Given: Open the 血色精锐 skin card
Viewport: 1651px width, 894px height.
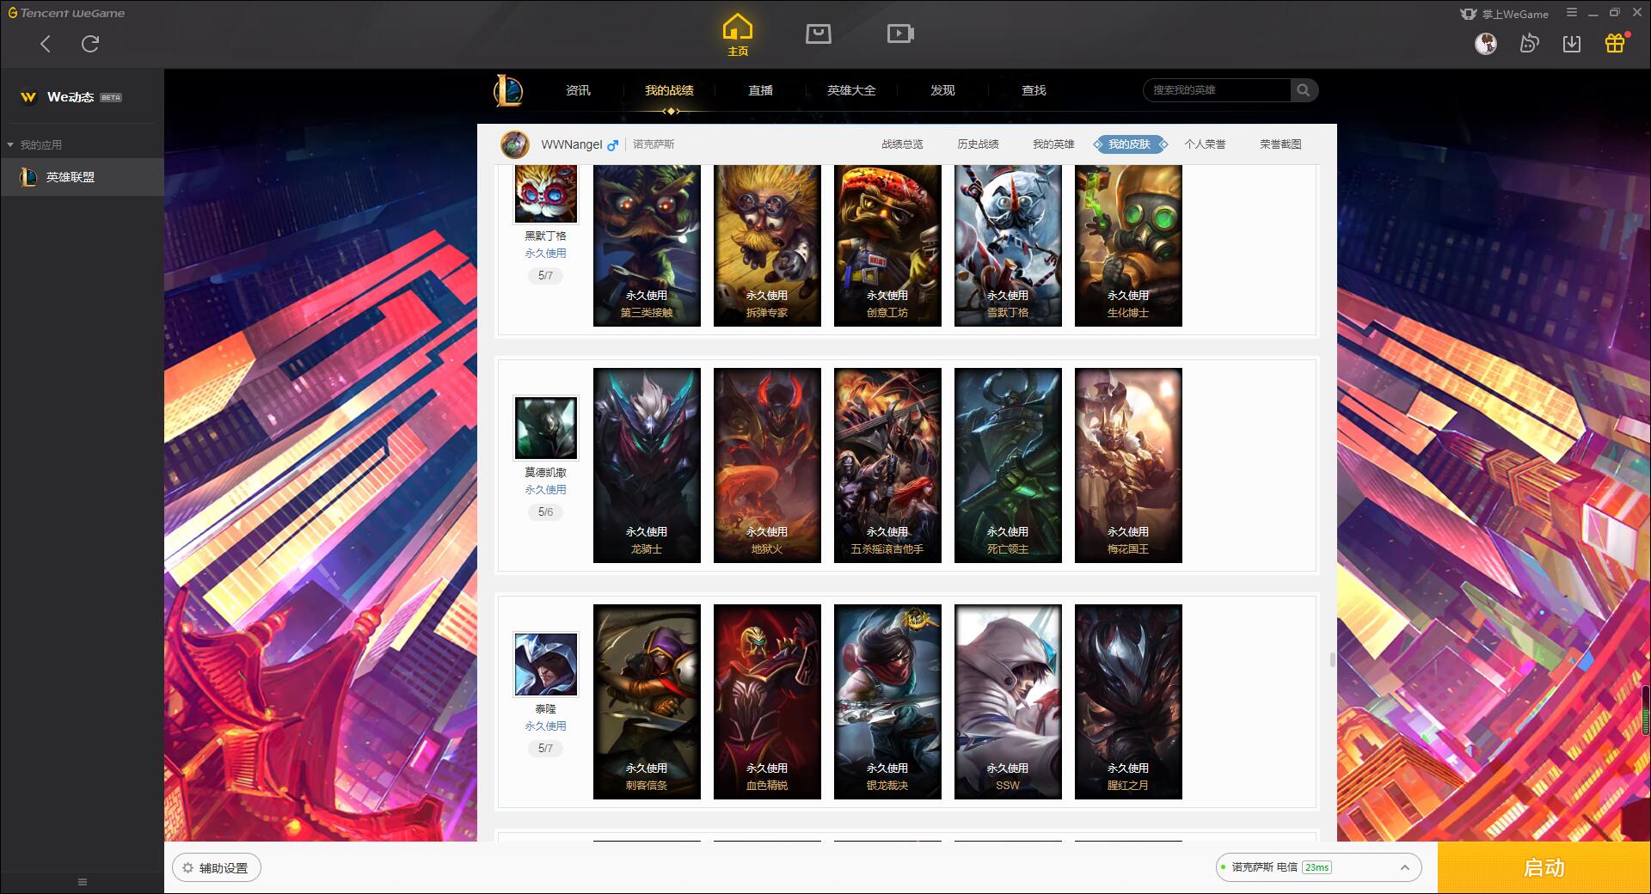Looking at the screenshot, I should [767, 701].
